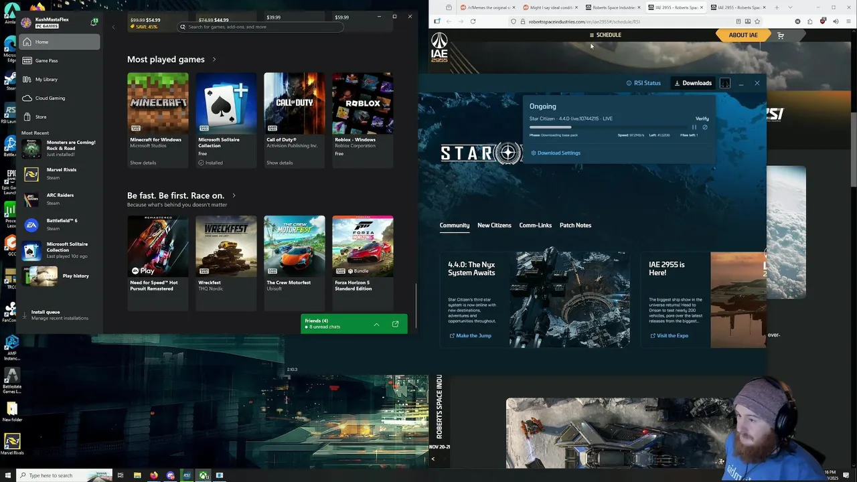Image resolution: width=857 pixels, height=482 pixels.
Task: Switch to the New Citizens tab
Action: point(494,226)
